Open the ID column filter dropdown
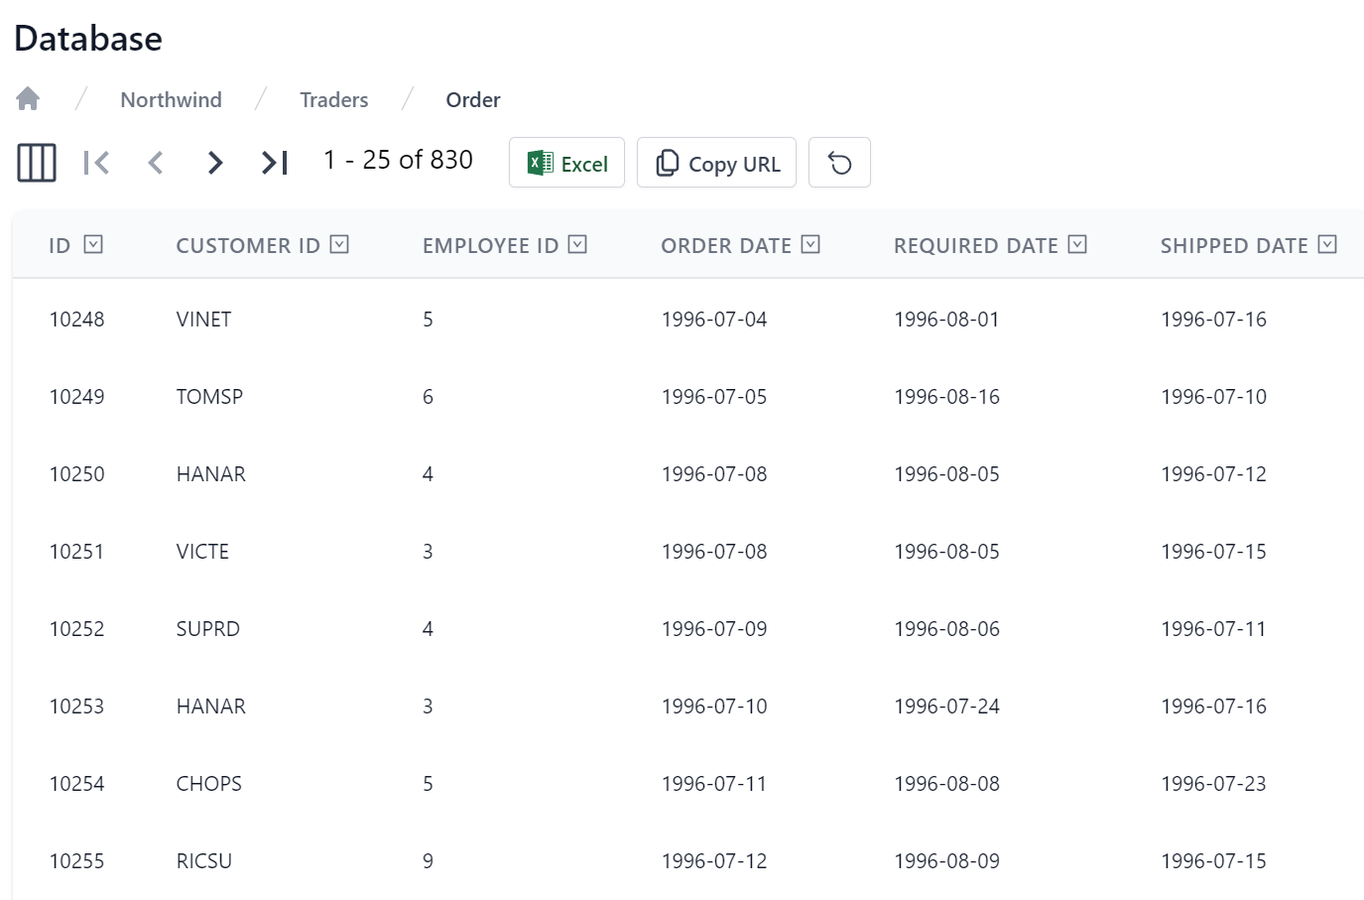This screenshot has width=1364, height=900. [x=93, y=243]
